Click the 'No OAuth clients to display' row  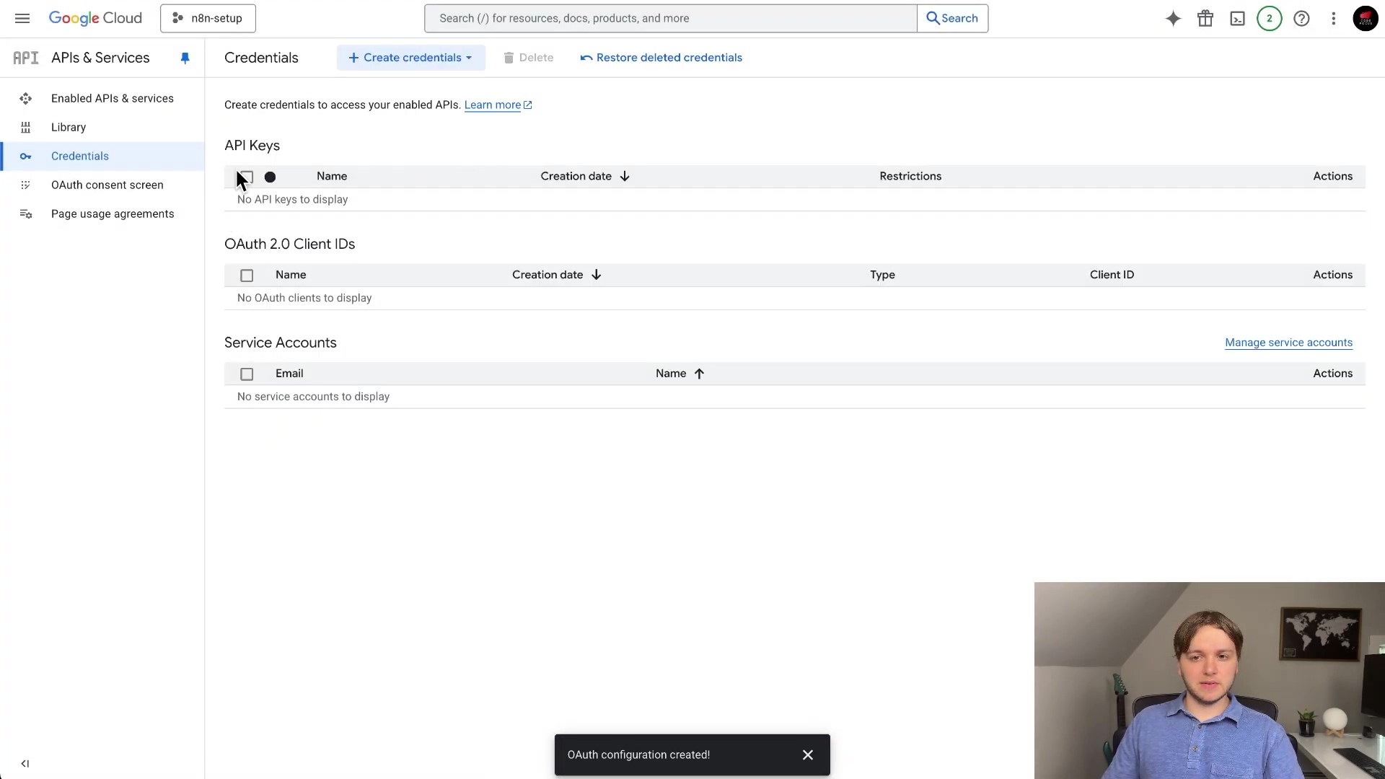[x=795, y=298]
